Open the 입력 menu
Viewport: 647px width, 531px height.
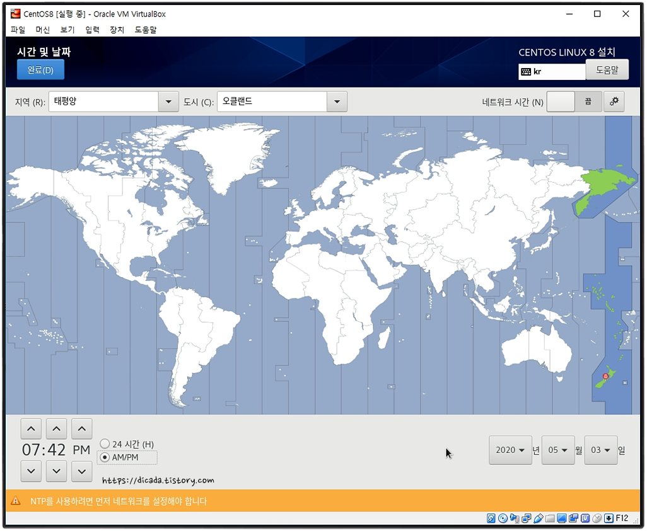(92, 30)
